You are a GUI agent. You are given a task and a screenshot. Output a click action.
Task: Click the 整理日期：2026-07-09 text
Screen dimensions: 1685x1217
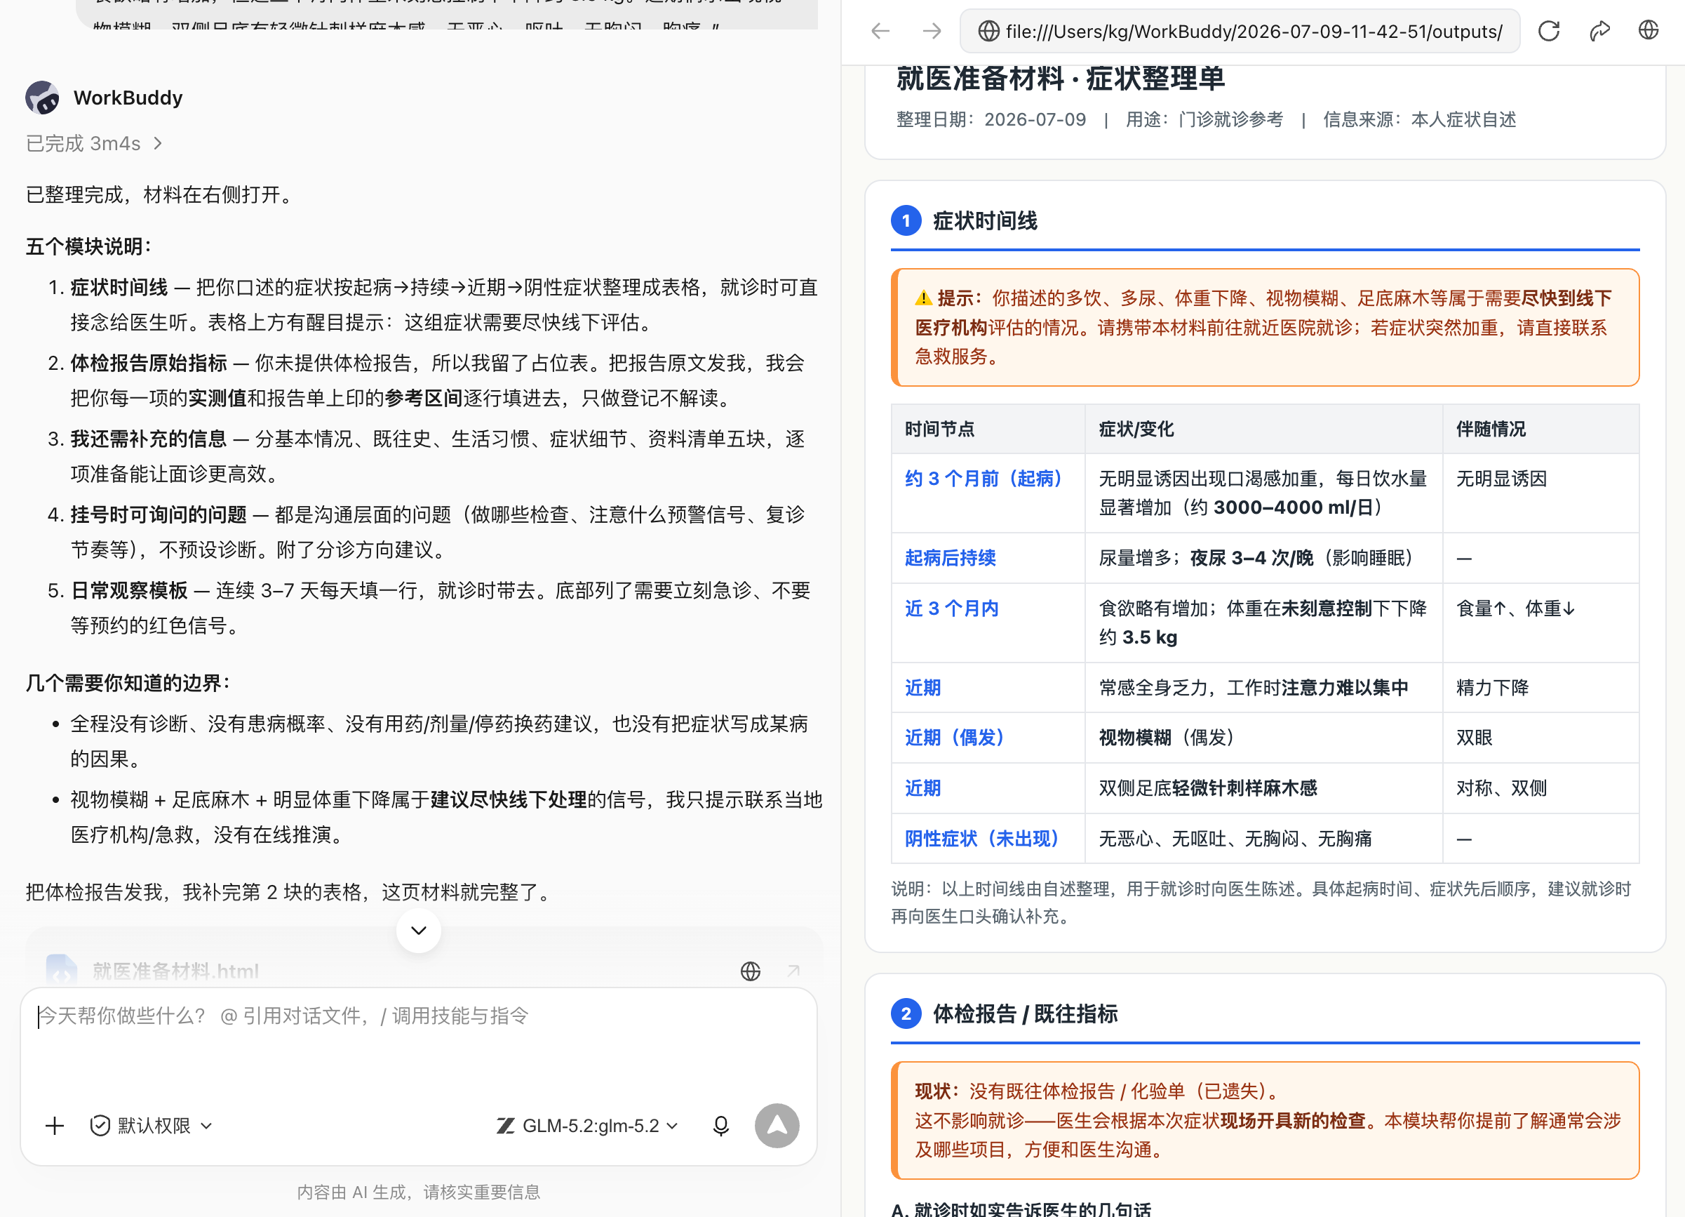[x=991, y=120]
